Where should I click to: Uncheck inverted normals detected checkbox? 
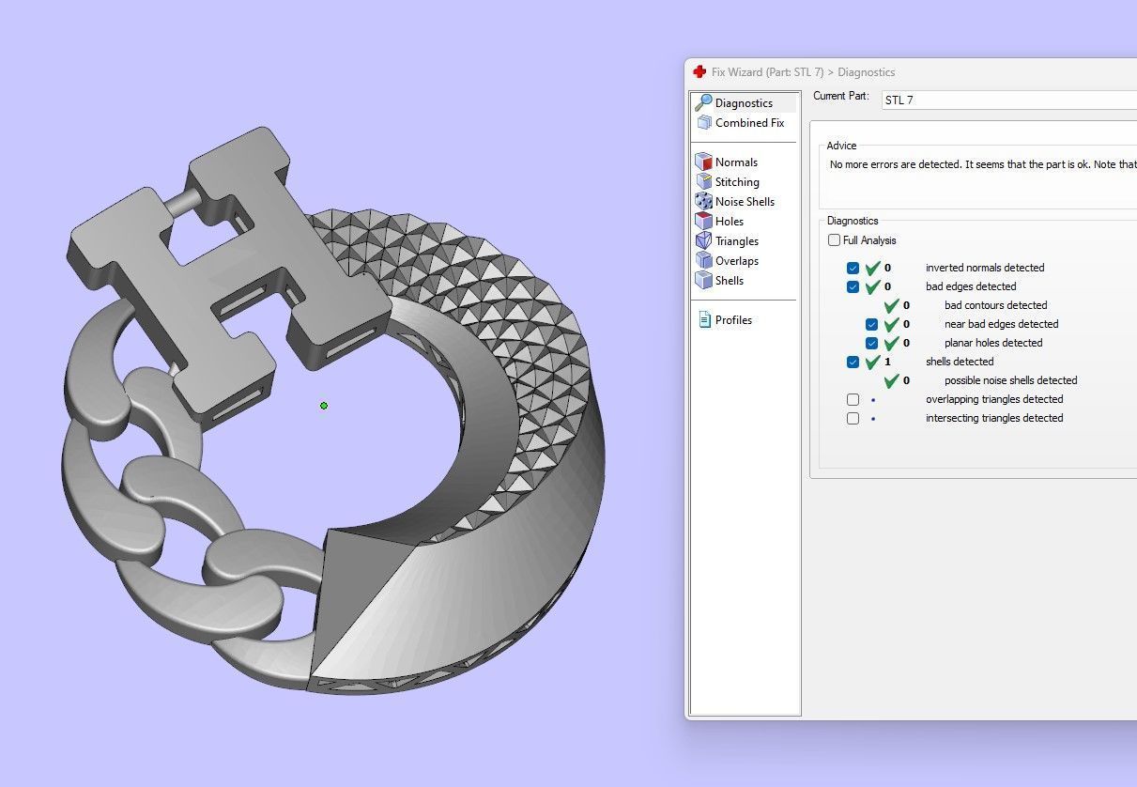[x=853, y=268]
